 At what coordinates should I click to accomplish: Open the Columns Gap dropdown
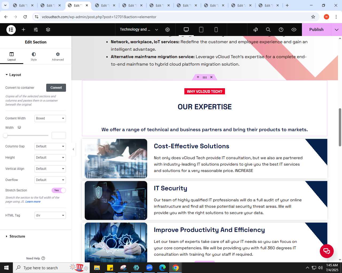click(50, 146)
